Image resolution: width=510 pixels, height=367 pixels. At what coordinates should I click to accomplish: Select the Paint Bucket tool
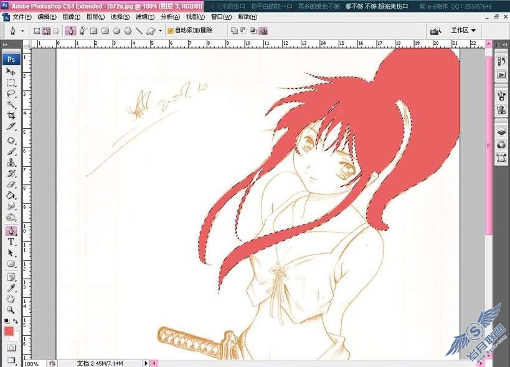tap(11, 195)
